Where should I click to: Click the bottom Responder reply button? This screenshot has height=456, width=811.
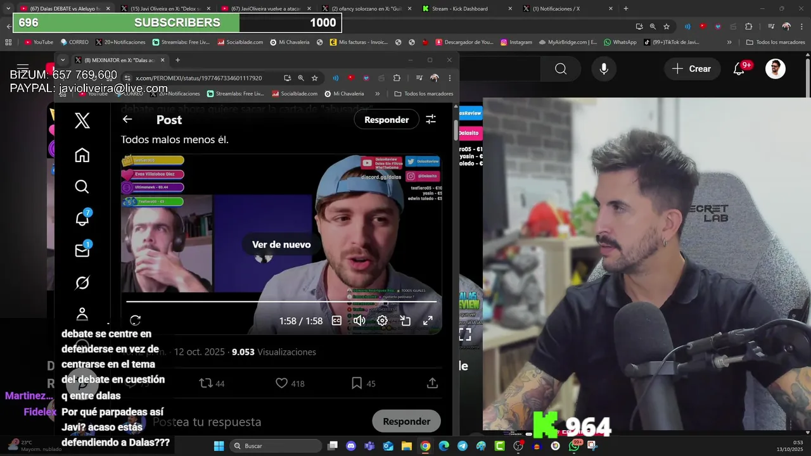click(x=407, y=421)
